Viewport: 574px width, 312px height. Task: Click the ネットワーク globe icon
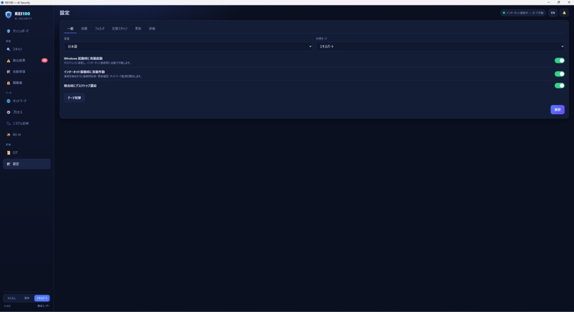pos(8,101)
